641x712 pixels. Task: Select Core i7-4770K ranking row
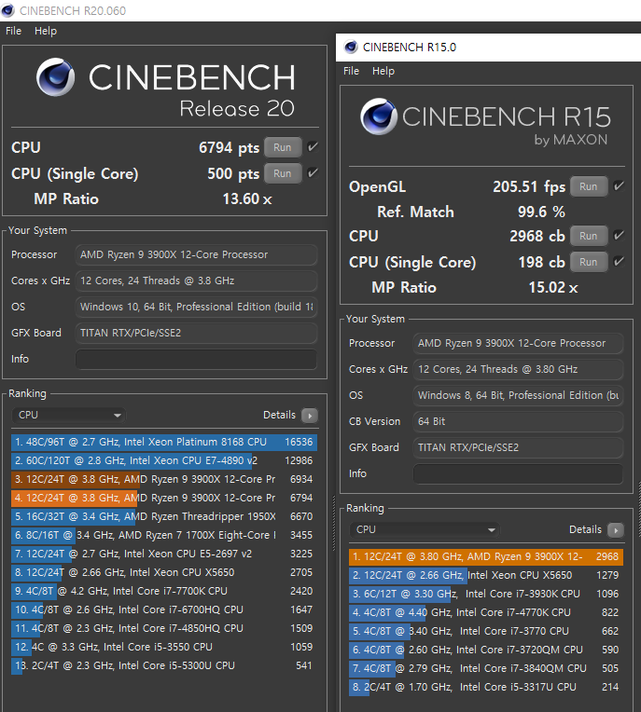[x=486, y=612]
